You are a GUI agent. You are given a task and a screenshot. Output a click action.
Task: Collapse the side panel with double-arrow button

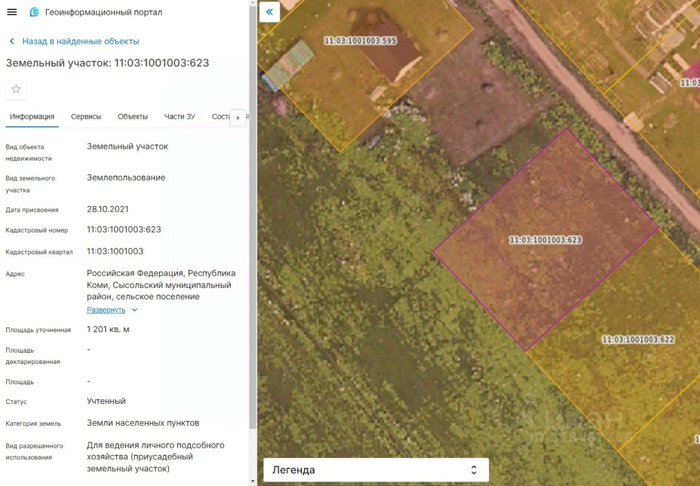270,11
